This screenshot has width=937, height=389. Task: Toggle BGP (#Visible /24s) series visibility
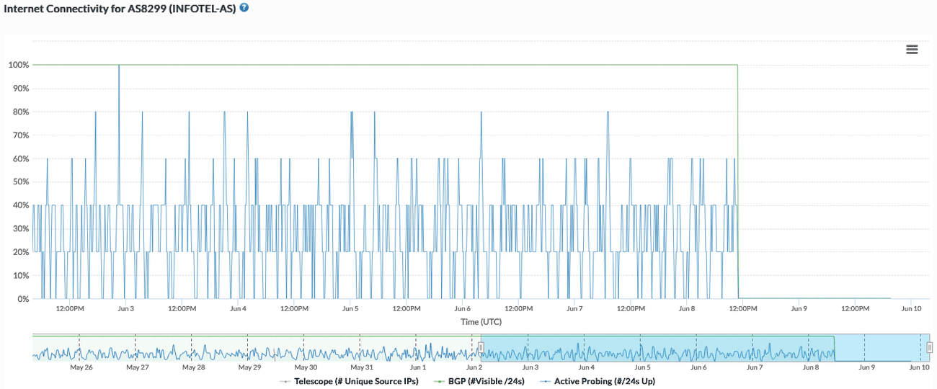click(489, 381)
